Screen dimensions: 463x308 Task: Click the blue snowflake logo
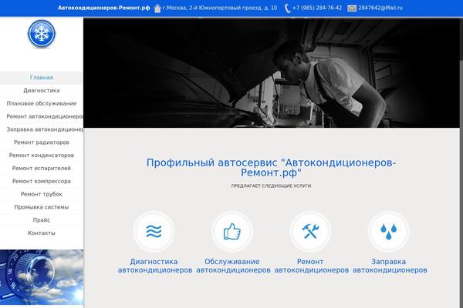point(42,34)
